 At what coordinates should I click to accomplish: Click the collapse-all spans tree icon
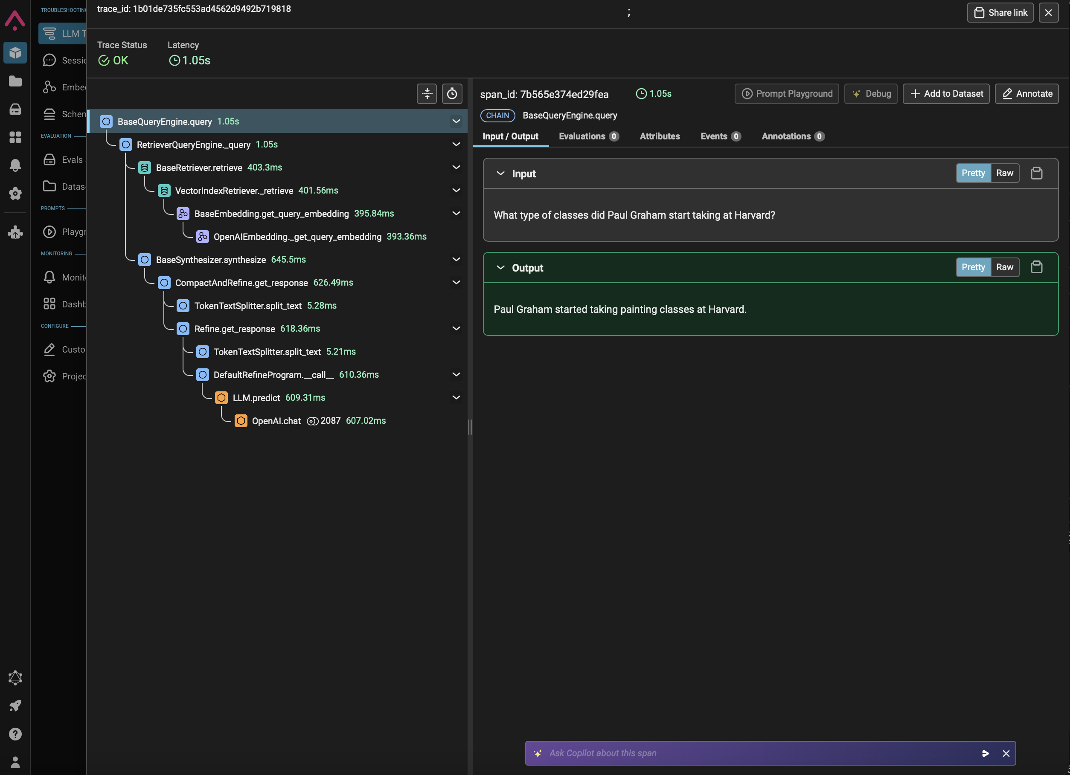pyautogui.click(x=427, y=93)
